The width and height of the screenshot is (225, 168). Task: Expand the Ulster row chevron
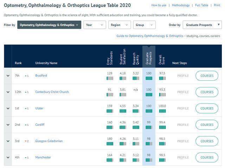(x=8, y=108)
